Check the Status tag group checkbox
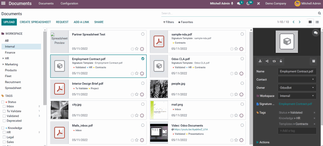This screenshot has width=323, height=146. [x=3, y=102]
